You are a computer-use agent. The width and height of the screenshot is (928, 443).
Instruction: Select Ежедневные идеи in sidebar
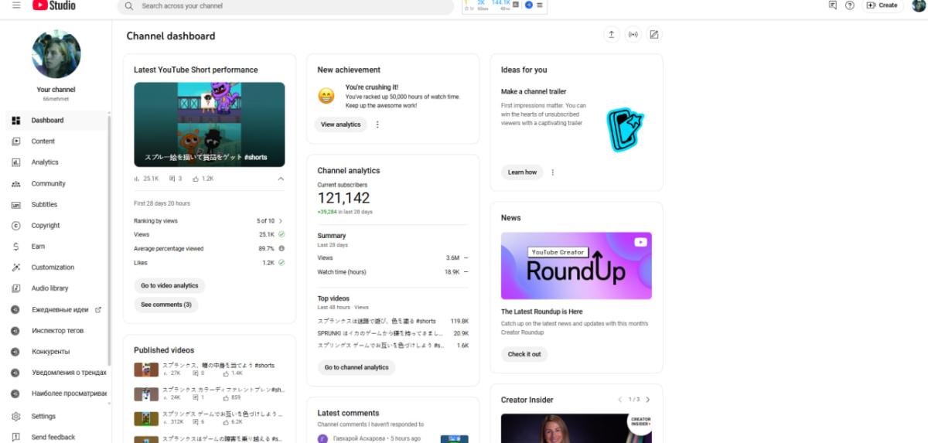click(60, 310)
